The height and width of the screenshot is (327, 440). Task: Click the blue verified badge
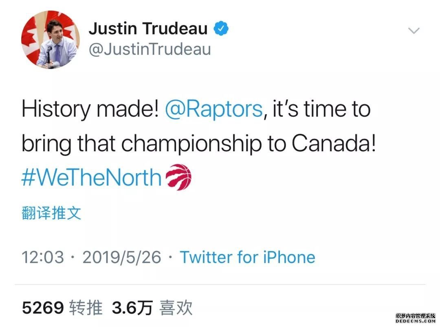(221, 28)
